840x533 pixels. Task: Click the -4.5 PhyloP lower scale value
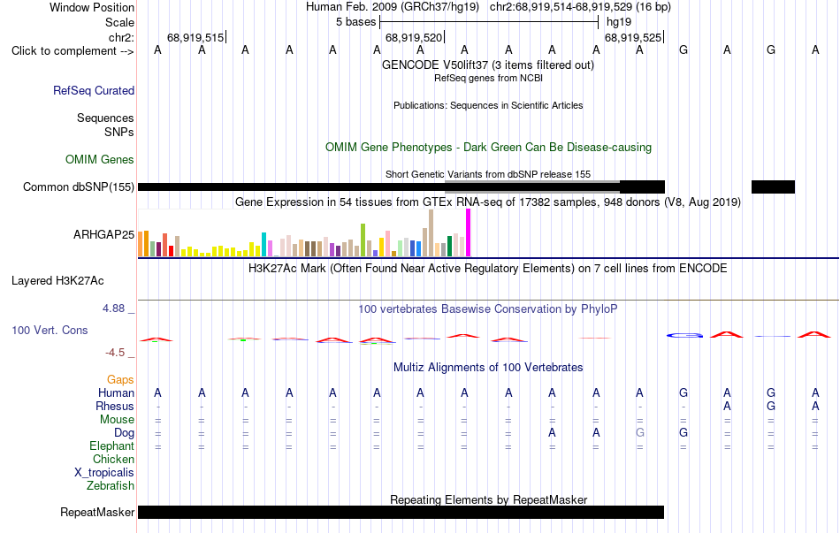[x=115, y=353]
